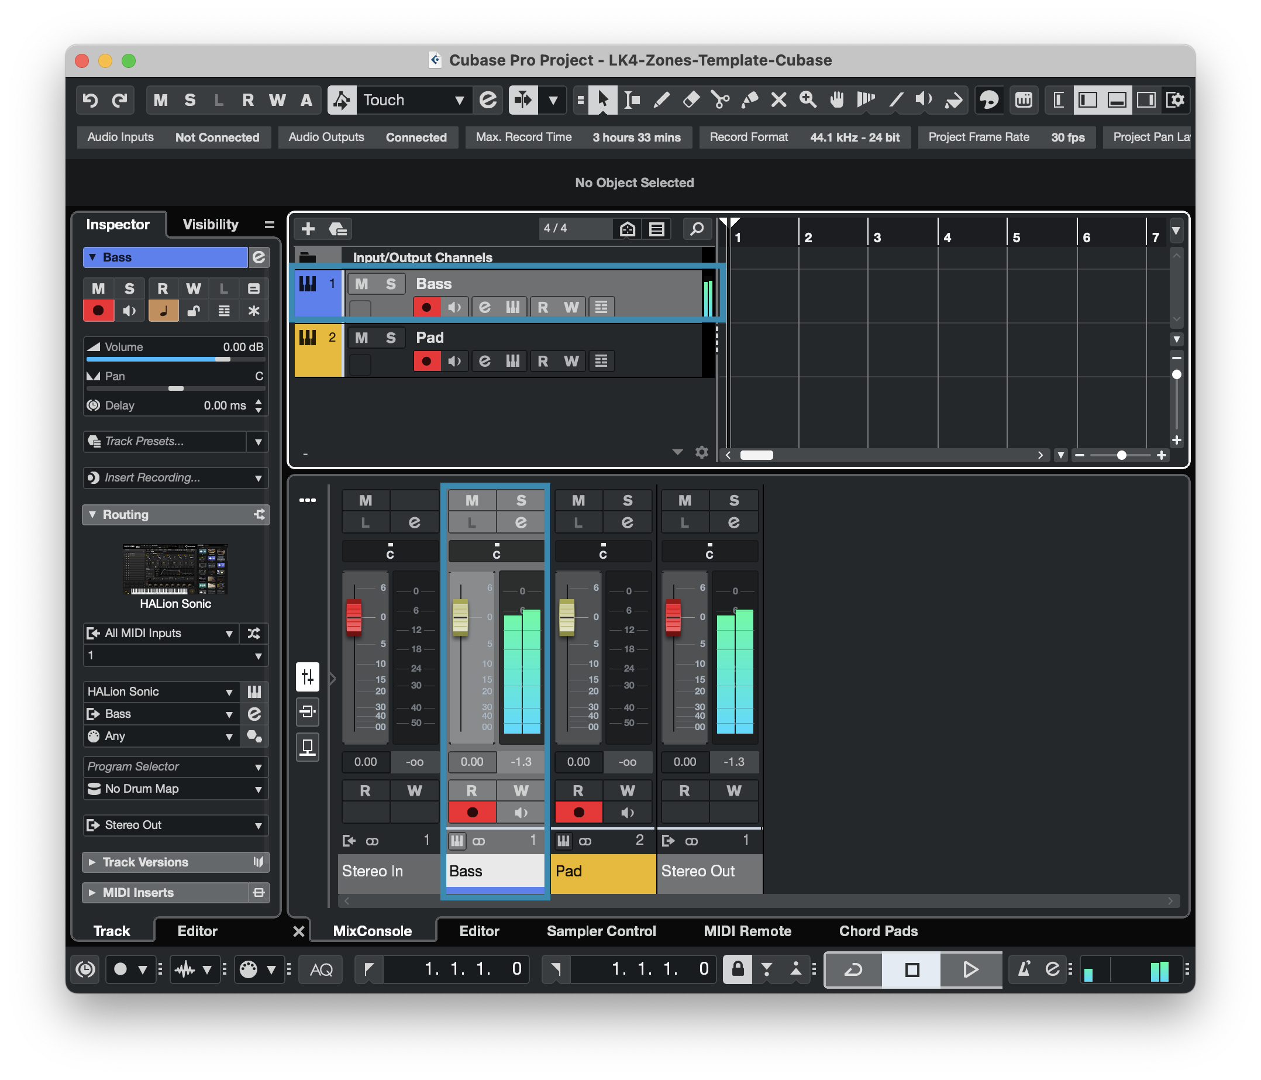This screenshot has height=1080, width=1261.
Task: Activate the metronome click icon
Action: click(x=1024, y=969)
